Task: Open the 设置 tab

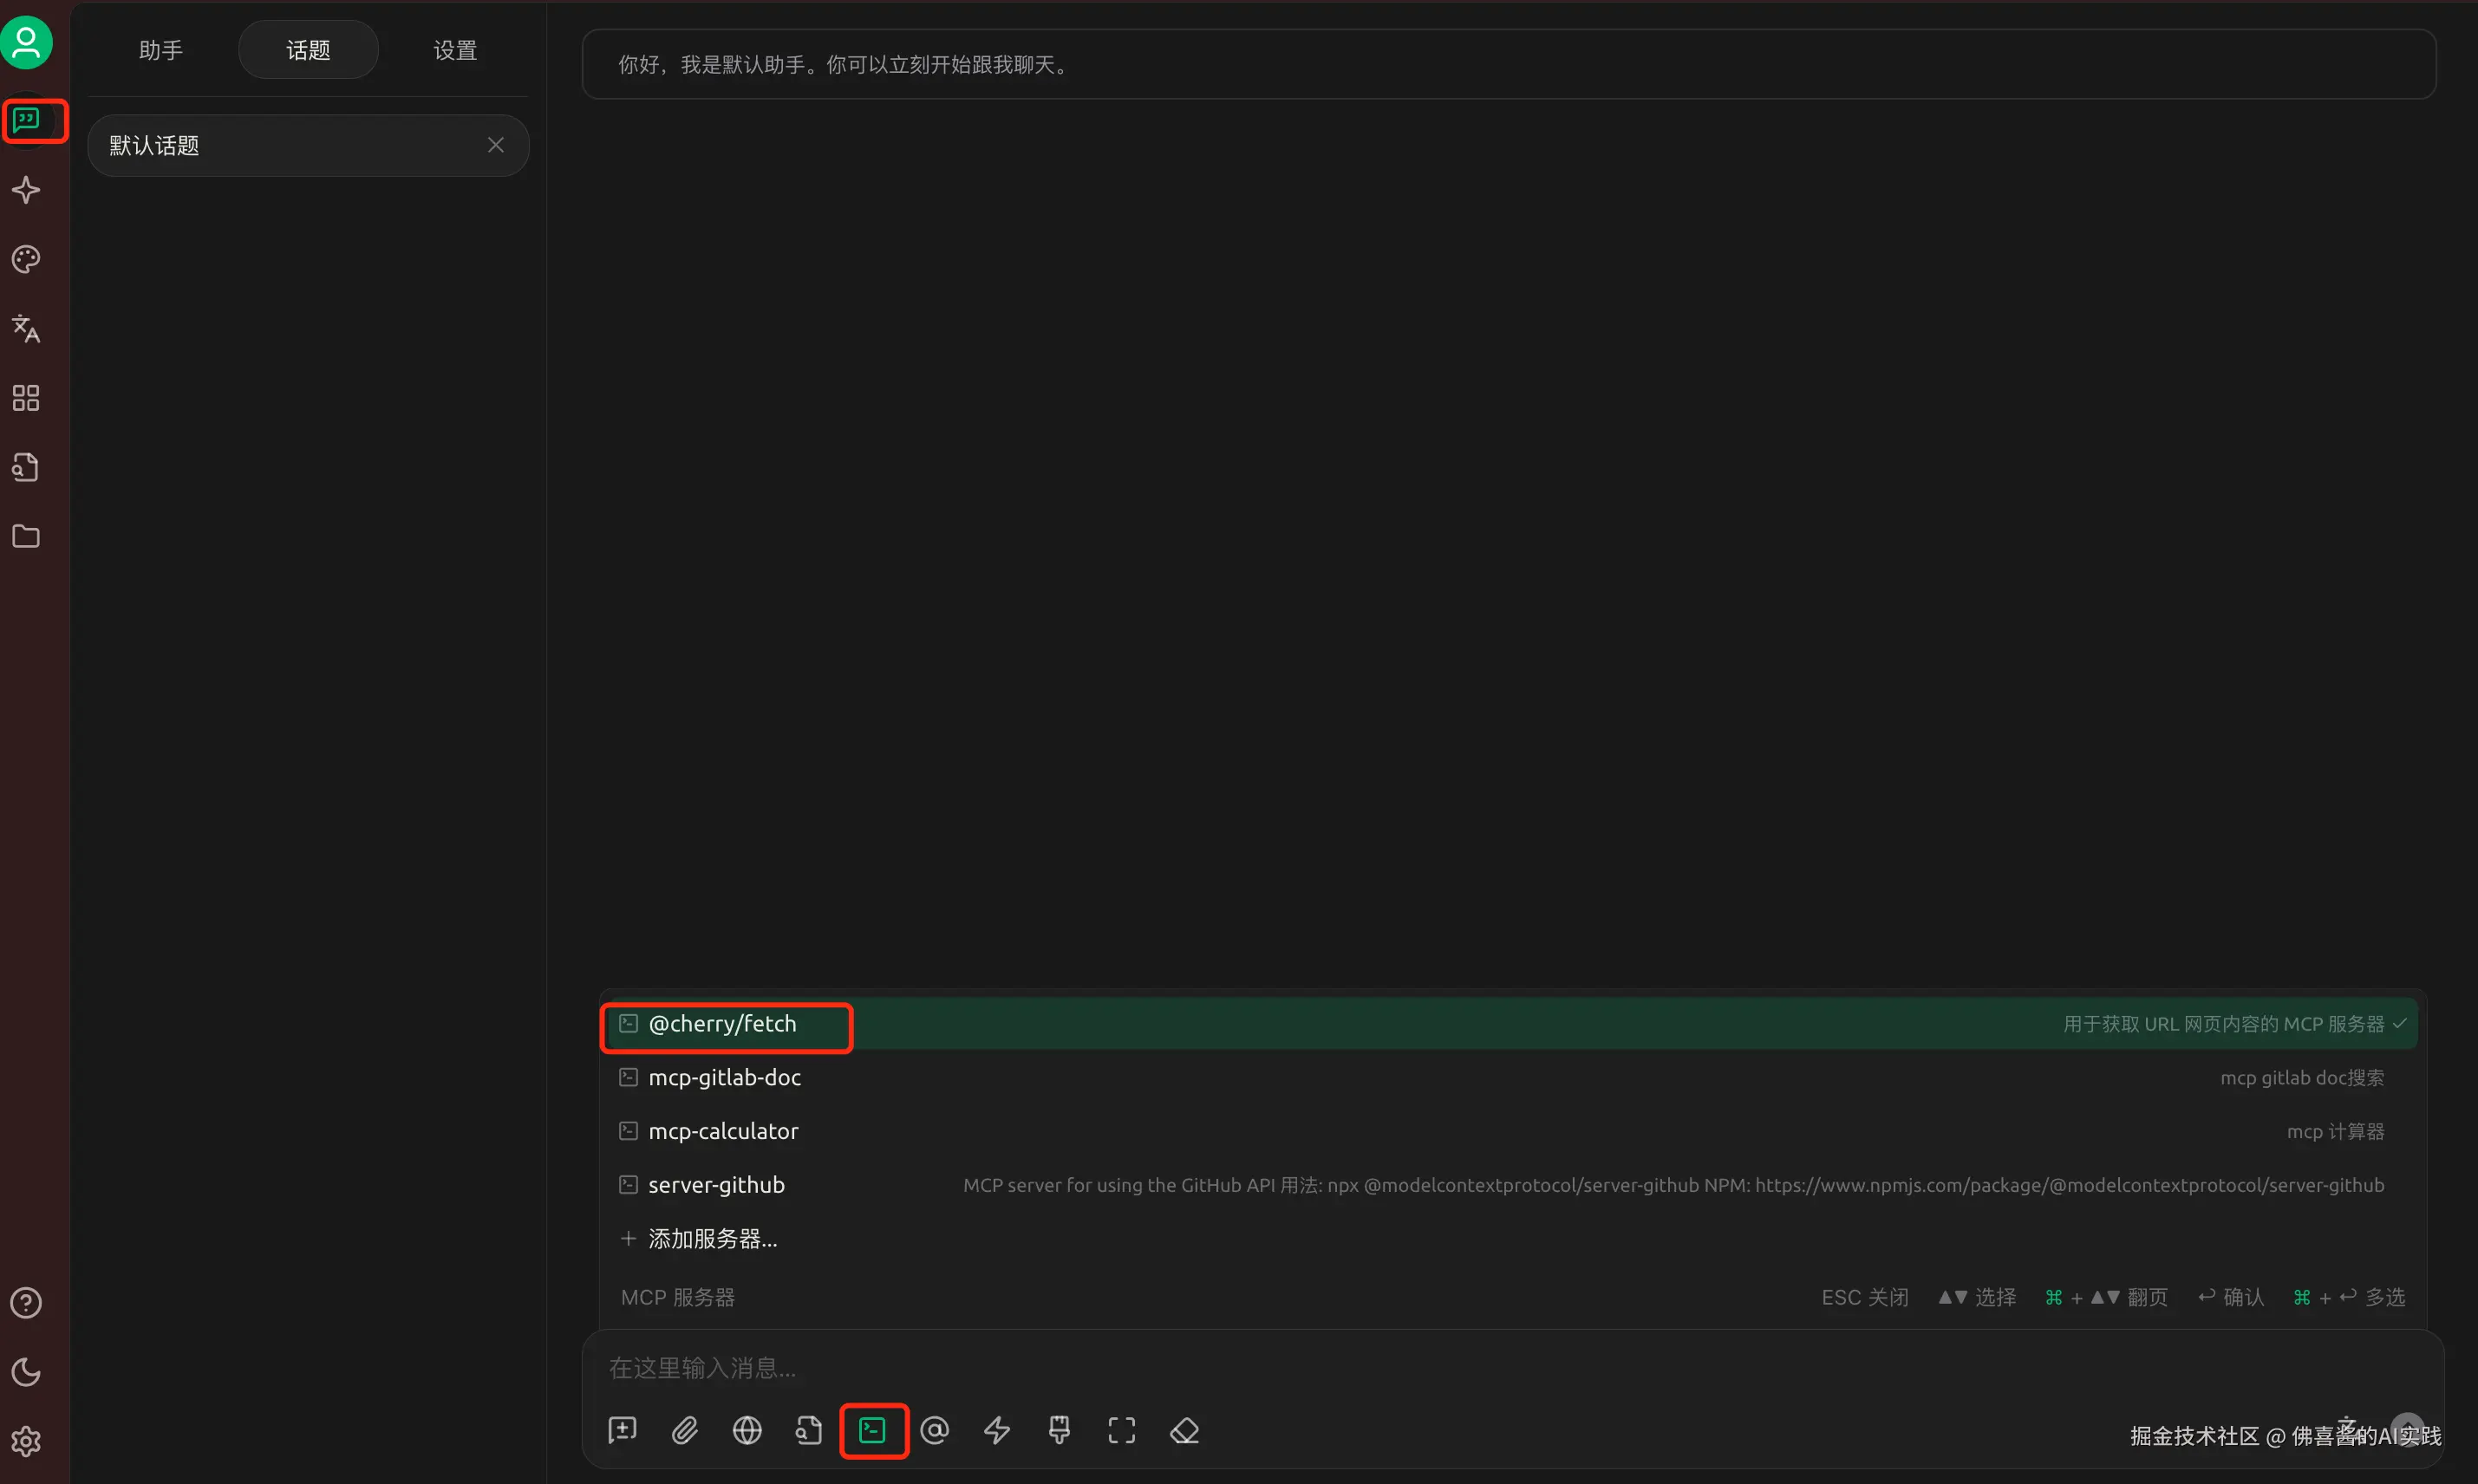Action: (x=455, y=50)
